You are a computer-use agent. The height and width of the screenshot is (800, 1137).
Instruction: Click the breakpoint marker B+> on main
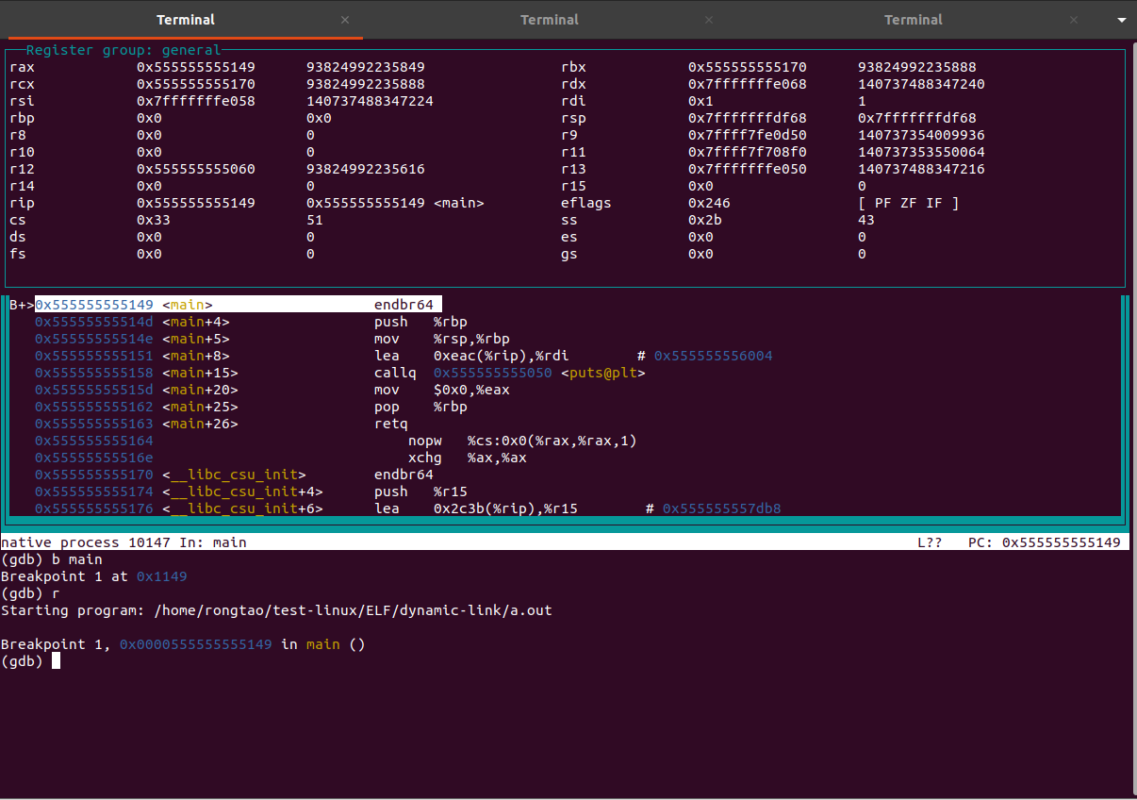pos(20,304)
